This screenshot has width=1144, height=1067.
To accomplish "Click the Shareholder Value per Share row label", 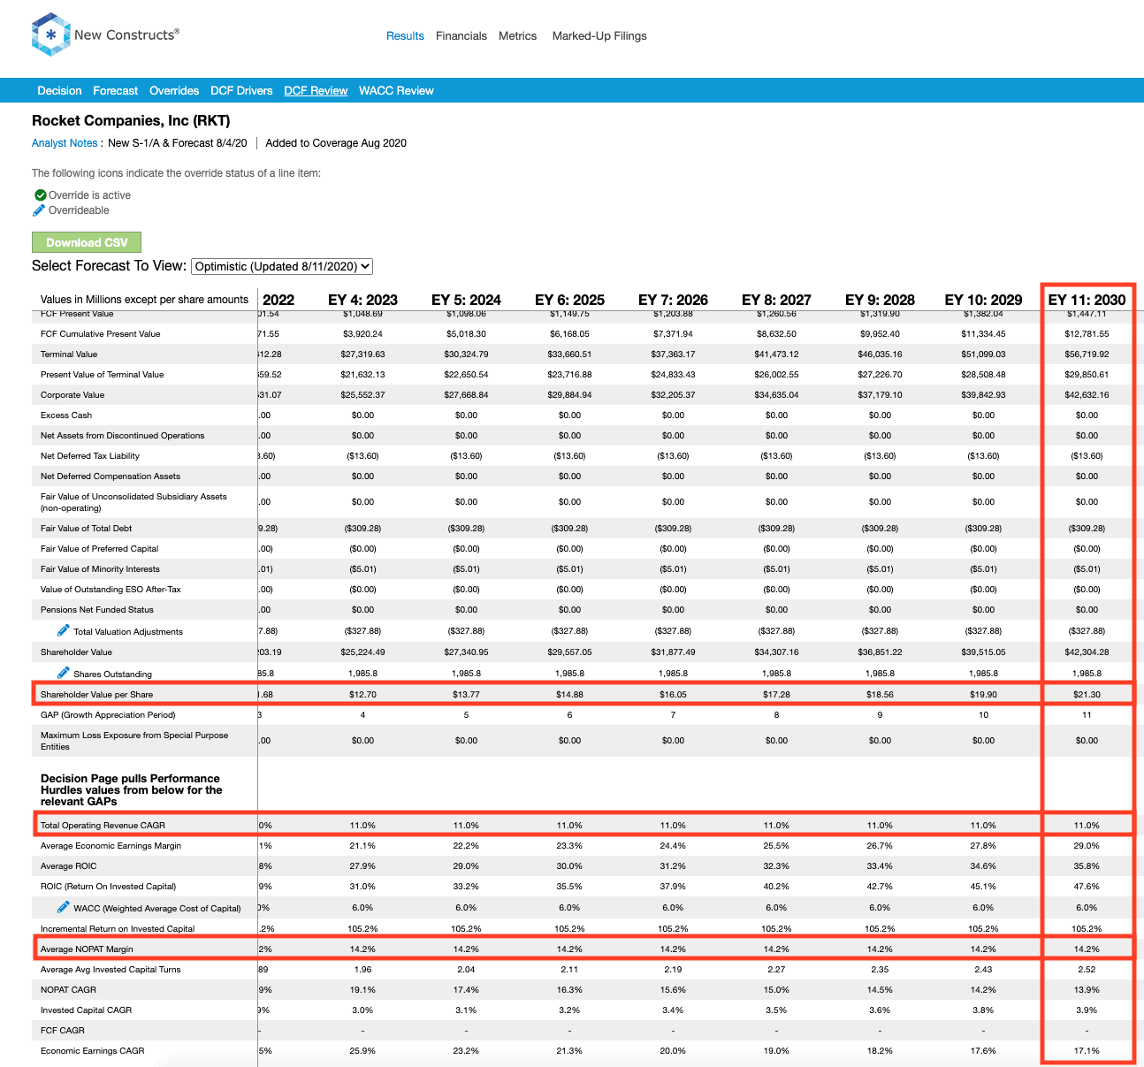I will tap(96, 695).
